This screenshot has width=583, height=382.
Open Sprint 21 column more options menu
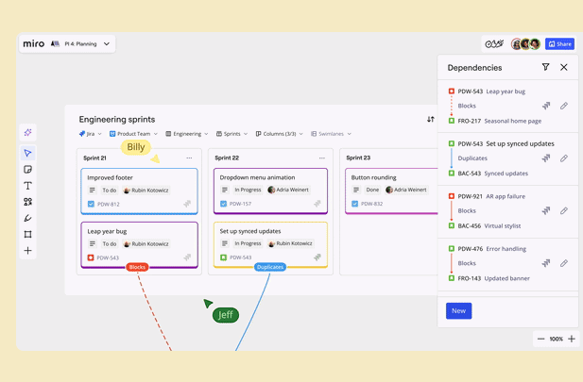[x=189, y=158]
